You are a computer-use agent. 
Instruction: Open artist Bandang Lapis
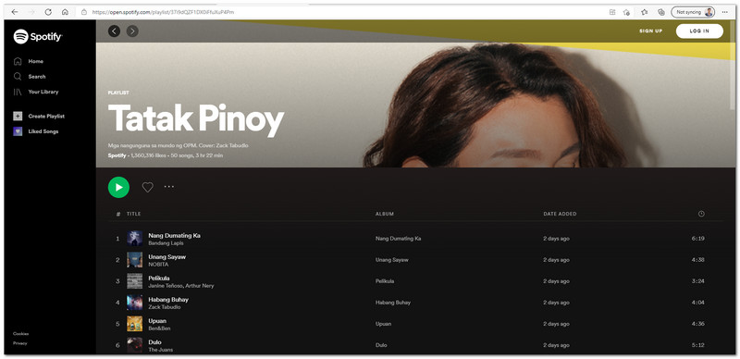pos(166,243)
